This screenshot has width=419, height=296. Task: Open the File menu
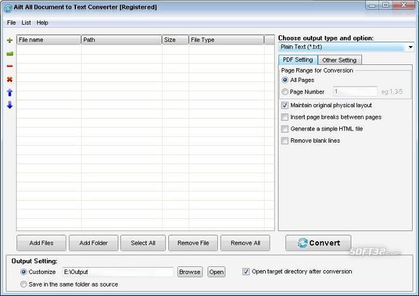click(x=11, y=23)
